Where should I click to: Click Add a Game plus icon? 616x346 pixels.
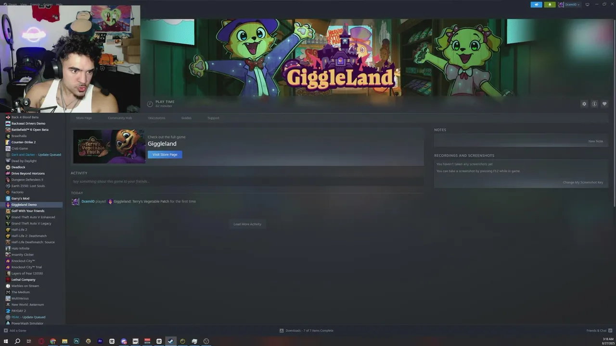click(x=6, y=331)
